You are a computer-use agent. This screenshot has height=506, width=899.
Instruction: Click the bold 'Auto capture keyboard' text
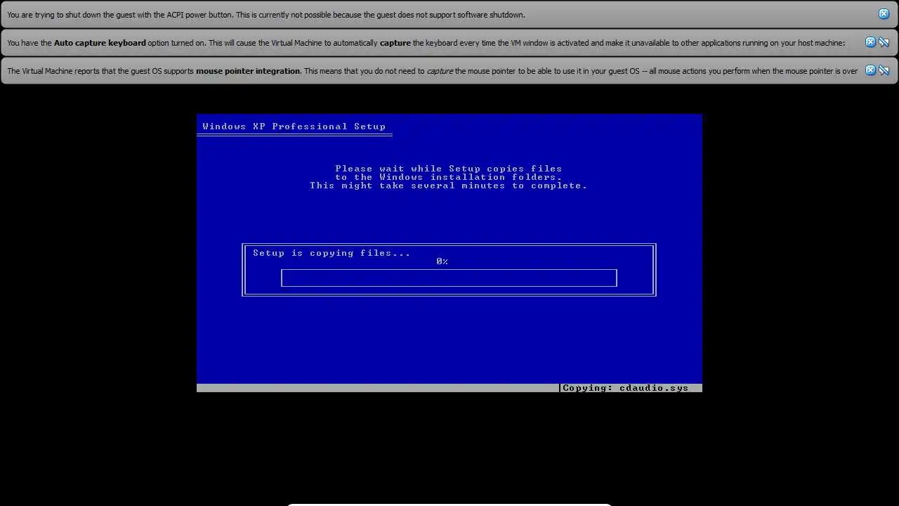click(100, 43)
